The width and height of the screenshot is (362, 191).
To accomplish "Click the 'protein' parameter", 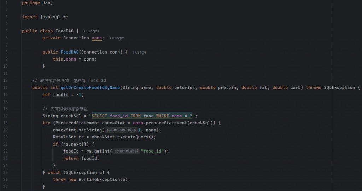I will [227, 88].
